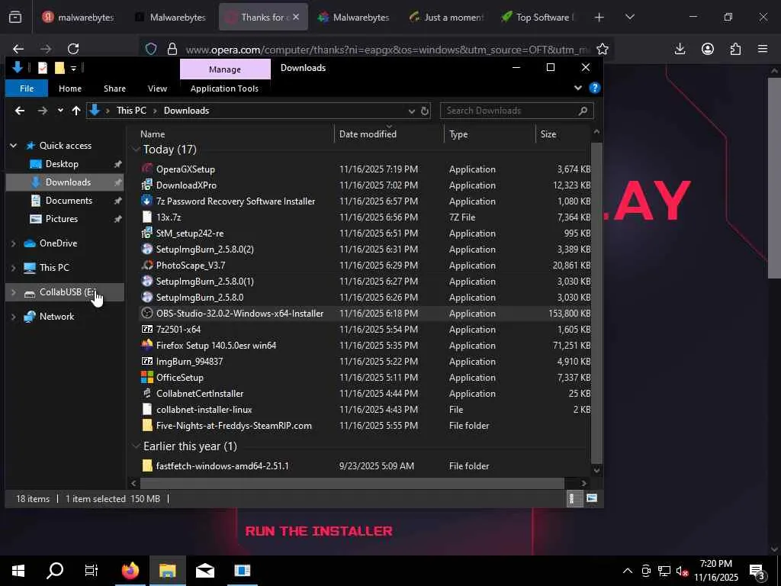
Task: Bookmark this page with the star icon
Action: [x=603, y=49]
